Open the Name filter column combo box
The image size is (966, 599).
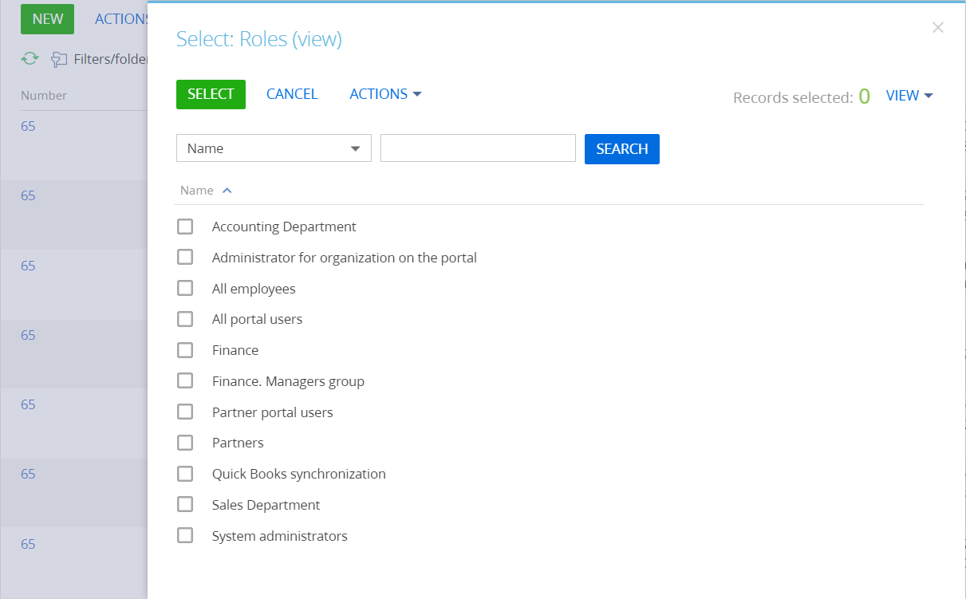[x=274, y=148]
